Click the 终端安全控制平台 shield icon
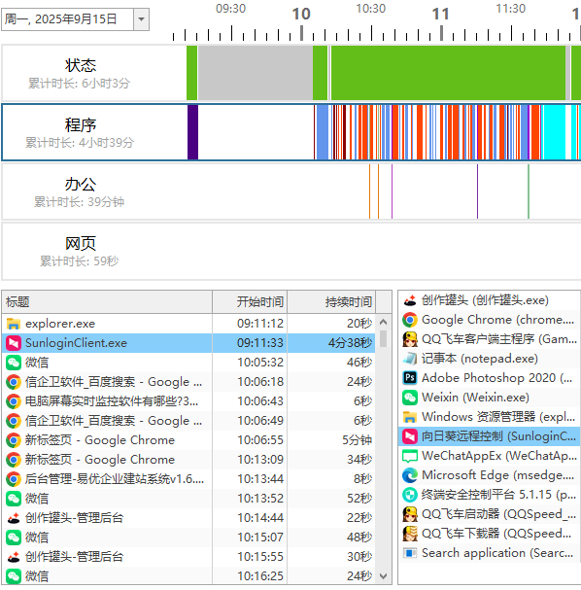This screenshot has width=581, height=590. (410, 495)
